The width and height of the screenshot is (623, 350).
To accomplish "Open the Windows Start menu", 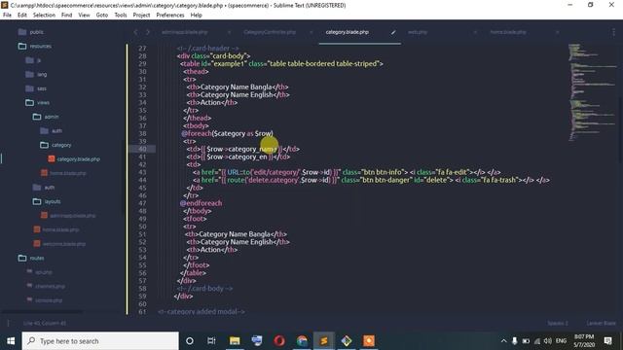I will (11, 341).
